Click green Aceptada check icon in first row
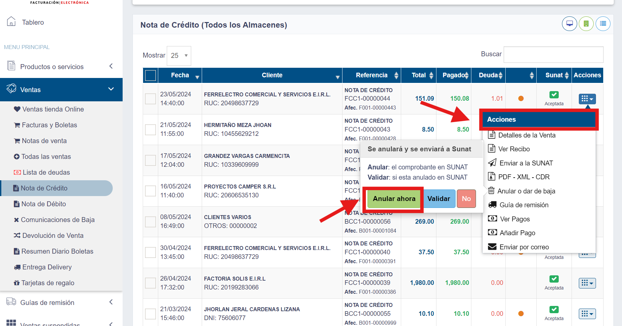 554,95
